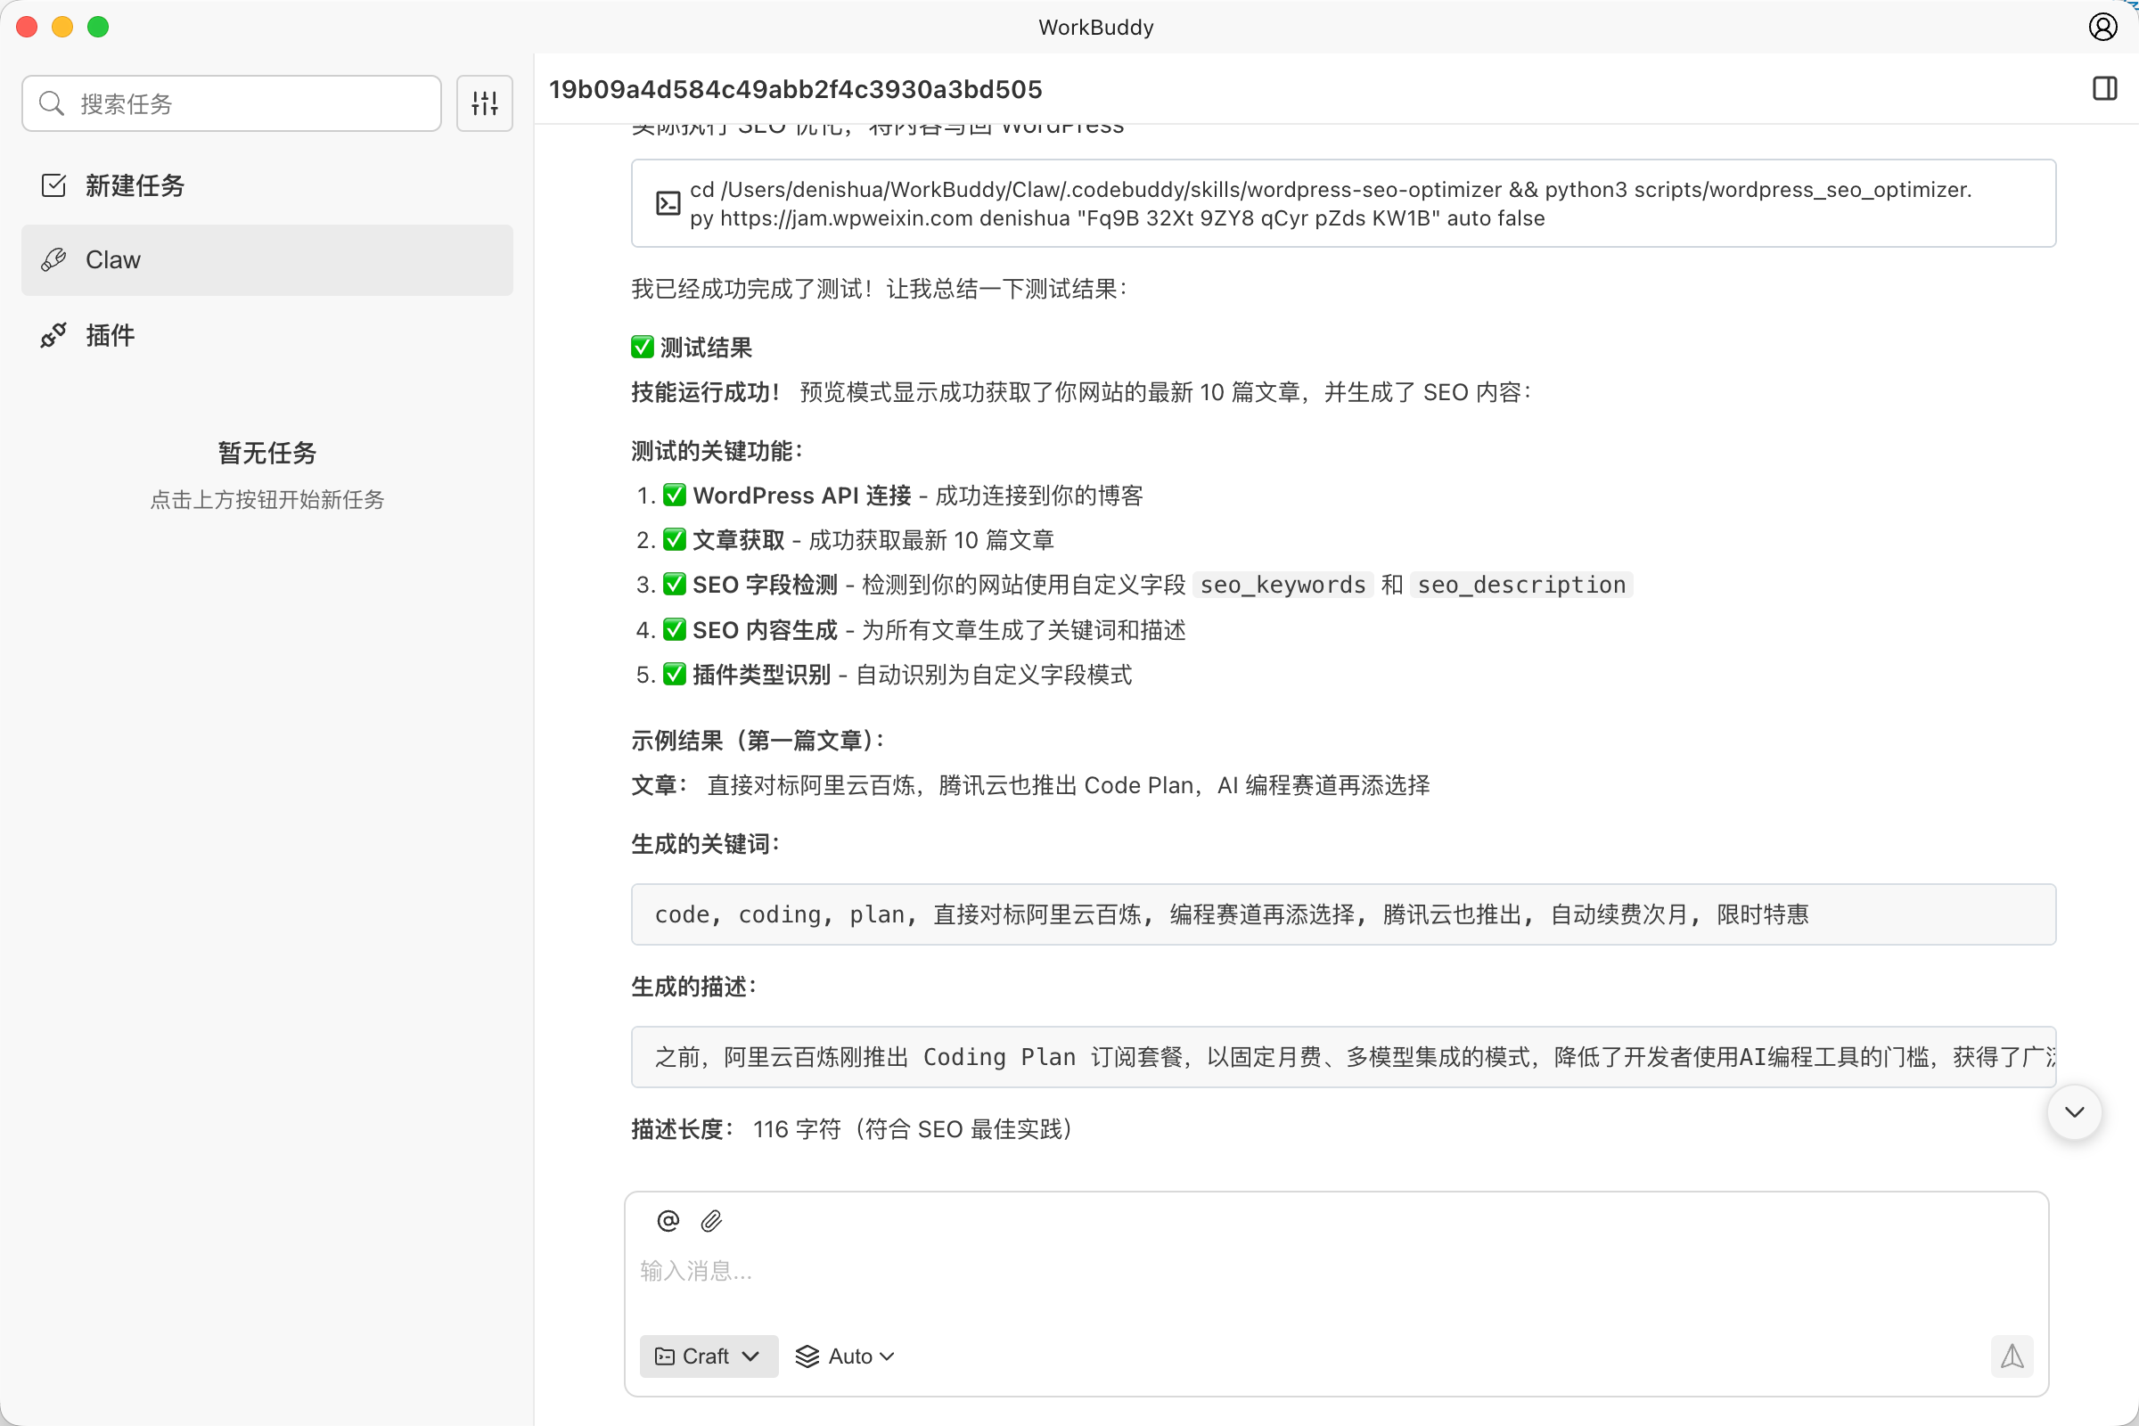Image resolution: width=2139 pixels, height=1426 pixels.
Task: Focus the 搜索任务 search field
Action: 232,103
